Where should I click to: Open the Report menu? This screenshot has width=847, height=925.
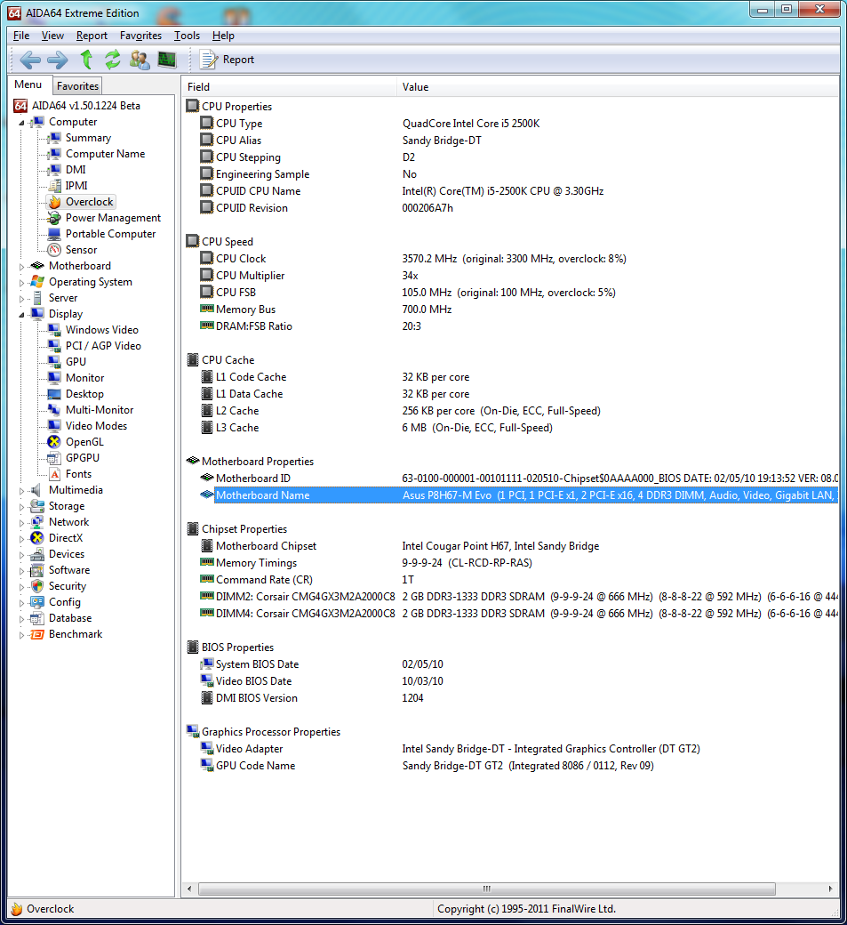[x=92, y=36]
